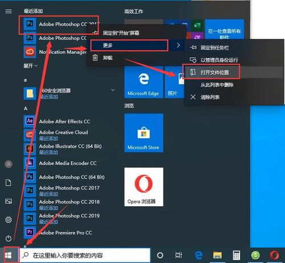Choose 卸载 in the context menu
This screenshot has height=263, width=285.
click(136, 57)
